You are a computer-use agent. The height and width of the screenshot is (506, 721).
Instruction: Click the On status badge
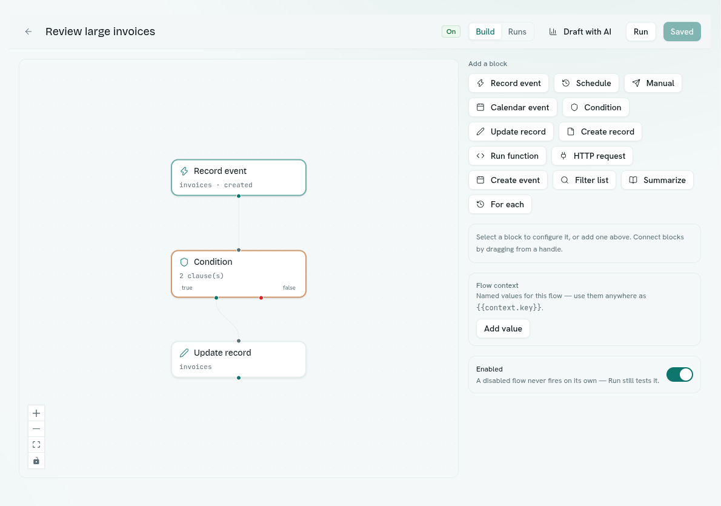tap(451, 32)
